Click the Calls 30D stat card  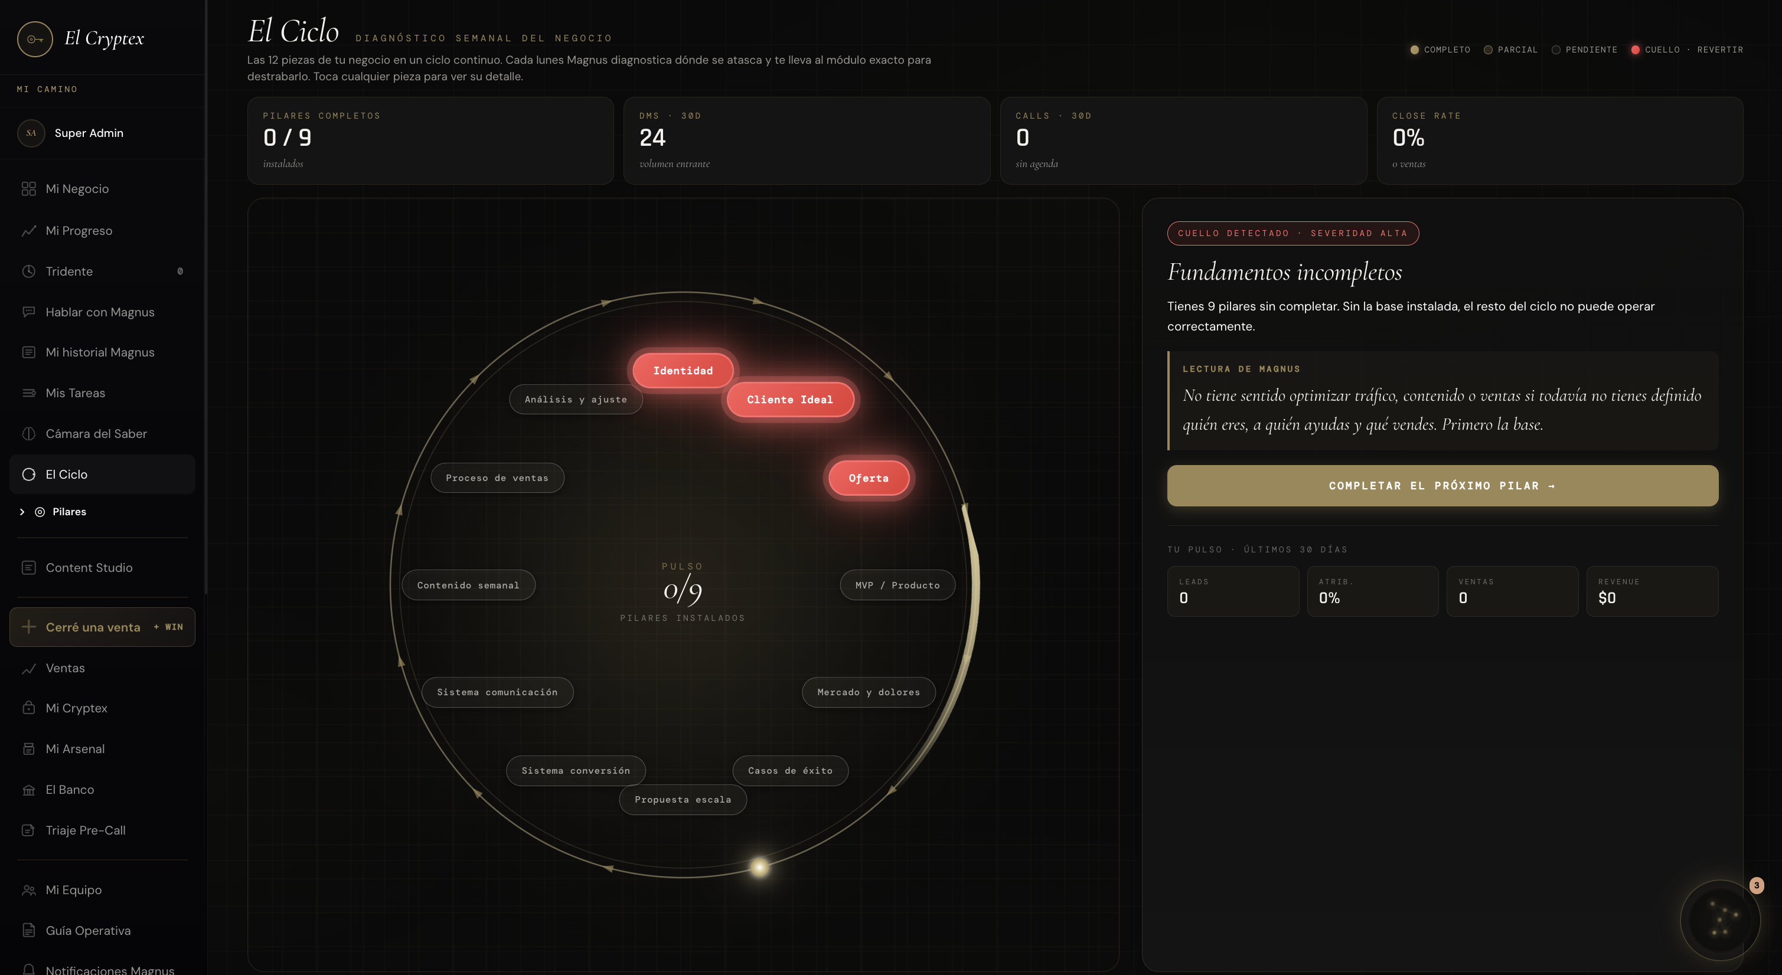click(x=1183, y=140)
